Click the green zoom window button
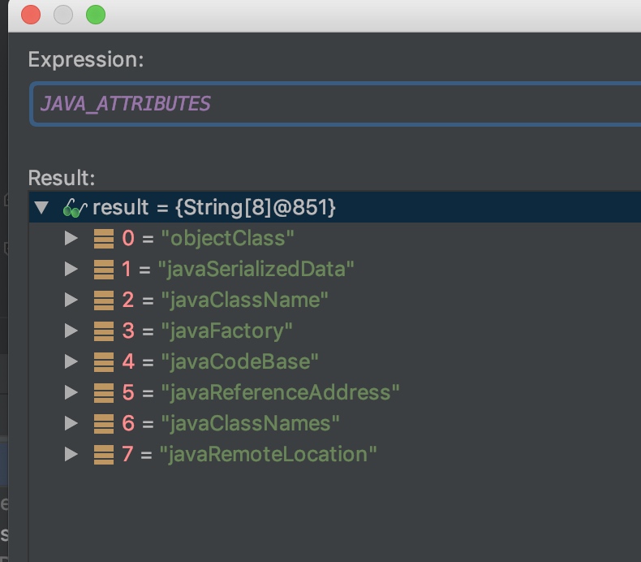 pyautogui.click(x=96, y=15)
